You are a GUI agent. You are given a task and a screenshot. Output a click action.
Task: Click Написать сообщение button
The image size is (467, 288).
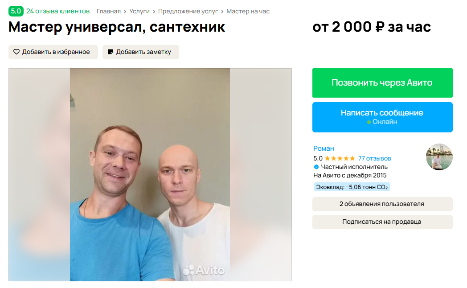[382, 117]
